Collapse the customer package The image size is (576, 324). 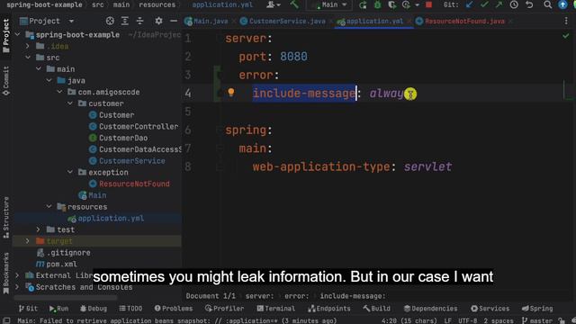pyautogui.click(x=70, y=103)
